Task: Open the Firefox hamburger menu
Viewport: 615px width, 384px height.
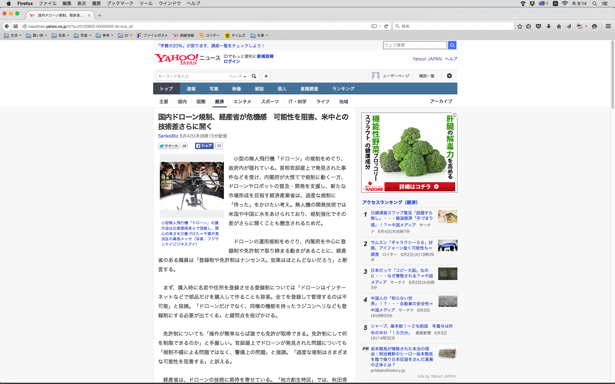Action: coord(608,26)
